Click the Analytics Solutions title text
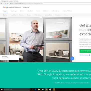This screenshot has height=91, width=91. (x=14, y=7)
